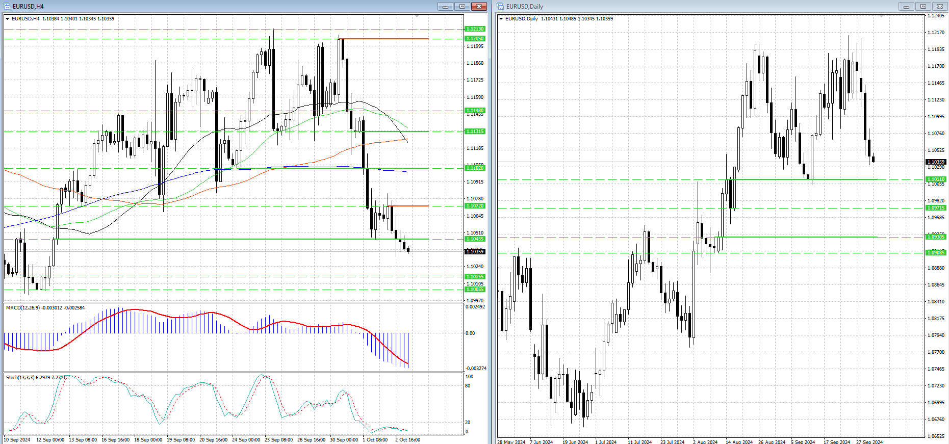949x444 pixels.
Task: Select the 1.10110 level label on Daily chart
Action: (x=936, y=179)
